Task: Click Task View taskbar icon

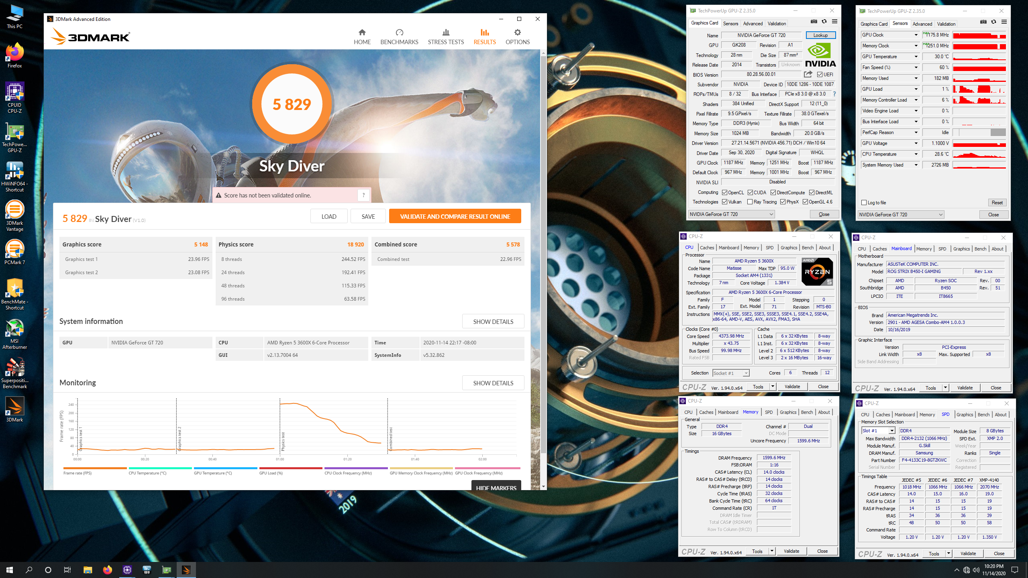Action: 67,570
